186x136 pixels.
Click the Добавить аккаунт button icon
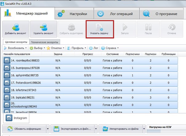[16, 27]
